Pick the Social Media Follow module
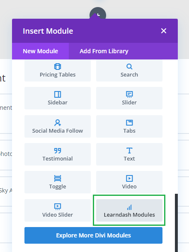 pos(58,126)
